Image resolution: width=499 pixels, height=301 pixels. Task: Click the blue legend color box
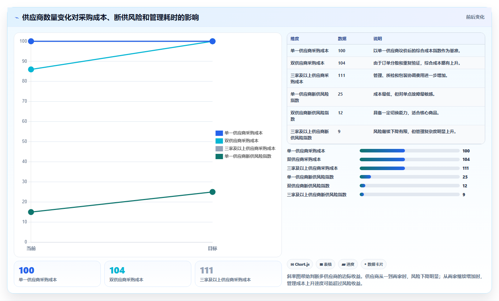point(219,133)
